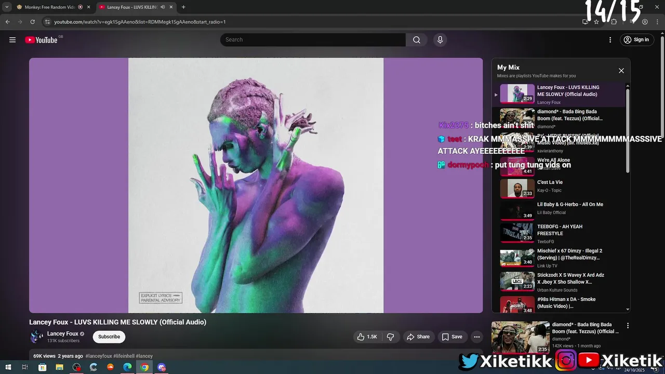Play C'est La Vie by Kay-O
This screenshot has width=665, height=374.
point(558,189)
